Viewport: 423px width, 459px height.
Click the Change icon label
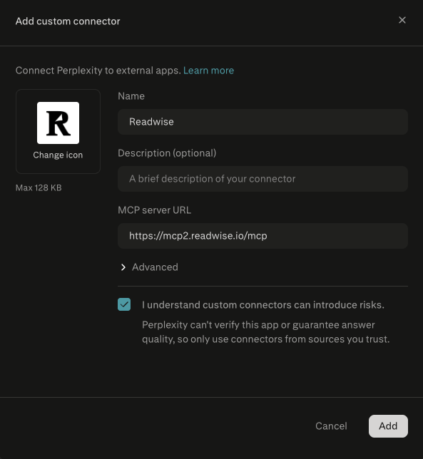click(x=58, y=155)
